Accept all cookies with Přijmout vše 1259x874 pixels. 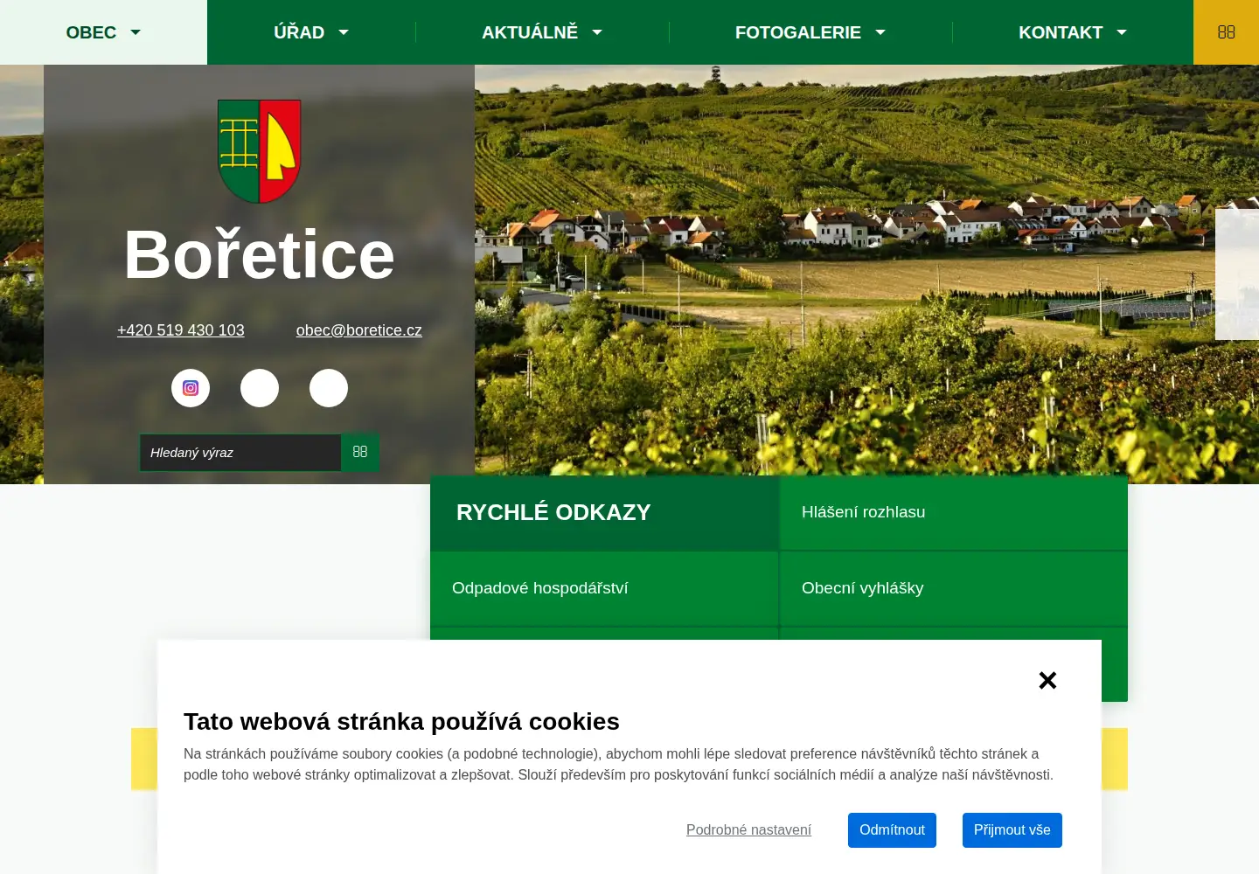pyautogui.click(x=1012, y=830)
